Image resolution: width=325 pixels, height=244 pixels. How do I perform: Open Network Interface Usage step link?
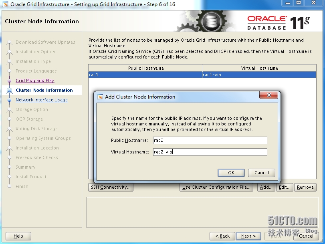[42, 100]
